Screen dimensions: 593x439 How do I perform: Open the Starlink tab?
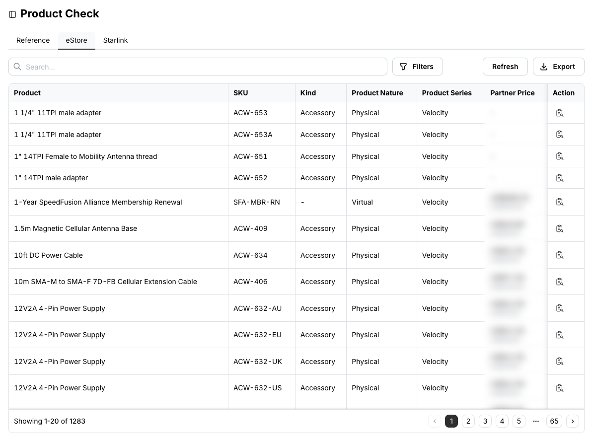point(115,40)
